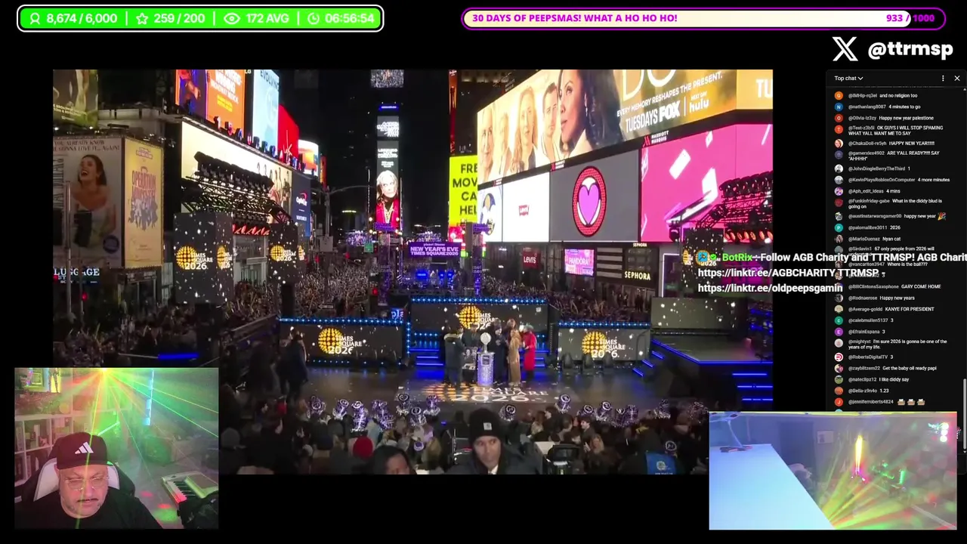967x544 pixels.
Task: Close the chat panel with X
Action: [956, 79]
